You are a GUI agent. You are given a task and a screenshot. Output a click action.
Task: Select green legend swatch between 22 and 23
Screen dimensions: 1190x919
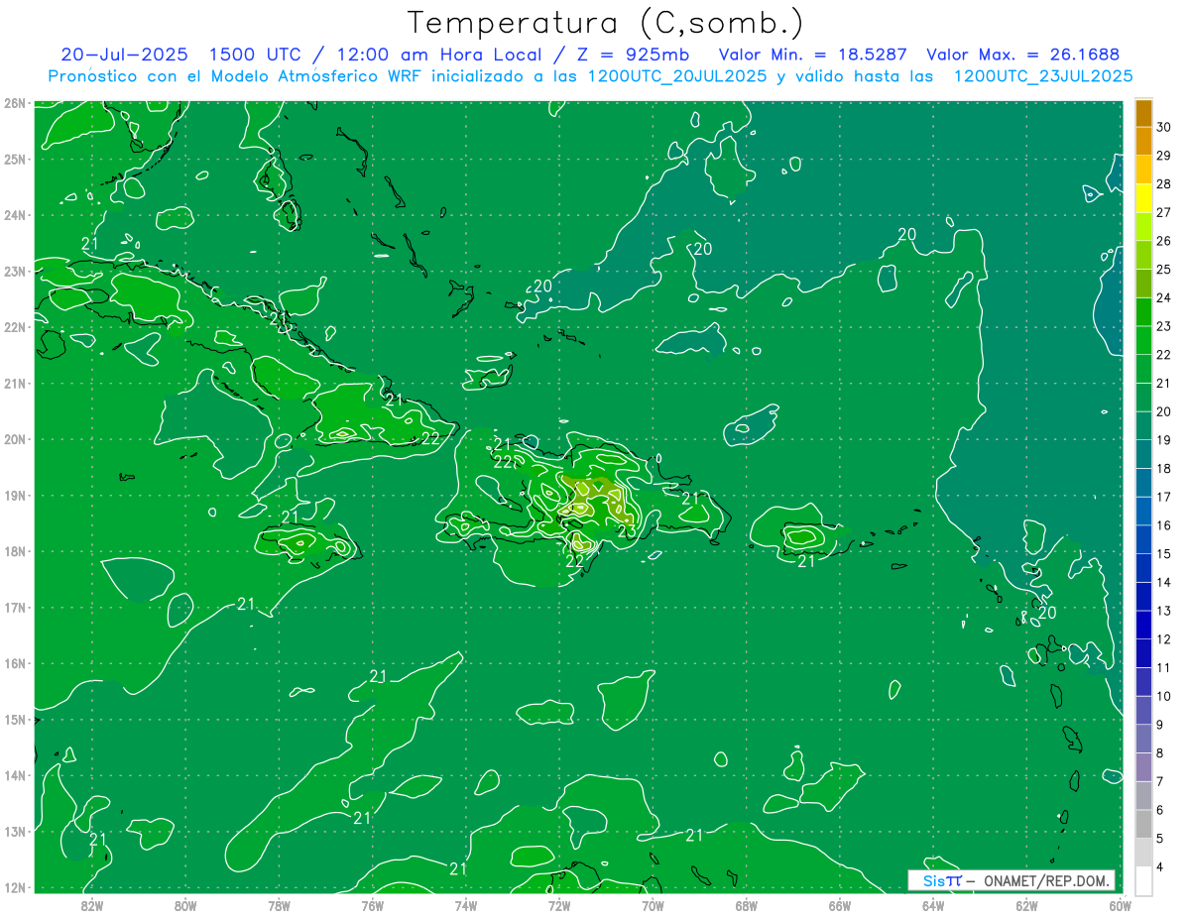(1142, 340)
